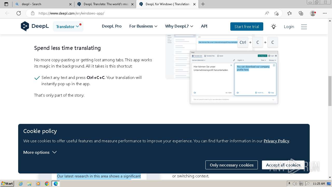The height and width of the screenshot is (187, 332).
Task: Open the hamburger menu icon
Action: [304, 26]
